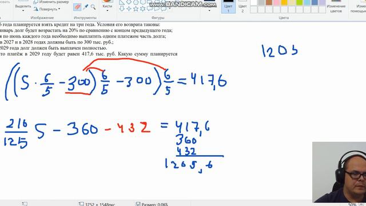366x206 pixels.
Task: Choose the four-point star shape
Action: point(129,9)
